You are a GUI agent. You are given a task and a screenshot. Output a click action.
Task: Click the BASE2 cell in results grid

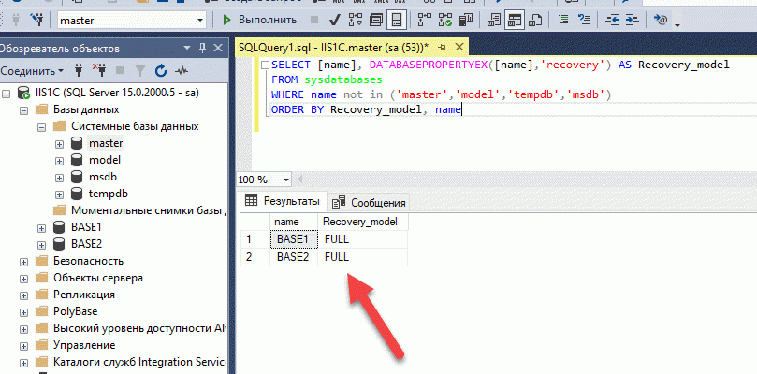(293, 255)
